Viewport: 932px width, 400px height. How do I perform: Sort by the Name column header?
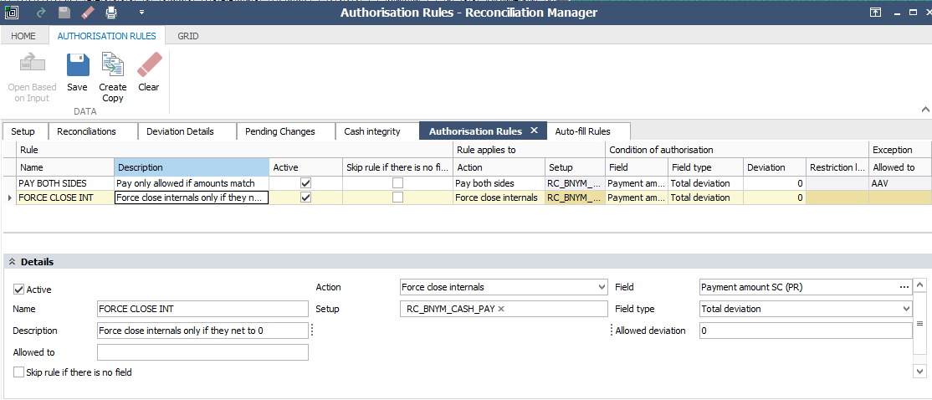coord(64,167)
